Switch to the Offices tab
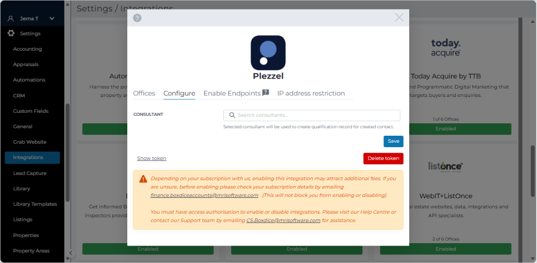The height and width of the screenshot is (263, 537). point(144,93)
